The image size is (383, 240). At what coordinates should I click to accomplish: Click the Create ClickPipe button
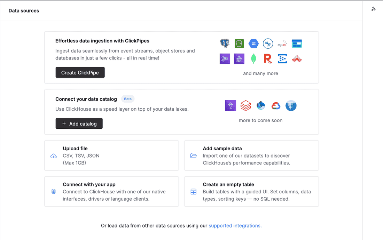click(x=80, y=72)
